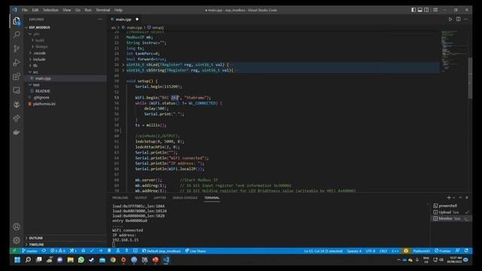This screenshot has width=482, height=271.
Task: Unfold the cbString function at line 32
Action: tap(124, 70)
